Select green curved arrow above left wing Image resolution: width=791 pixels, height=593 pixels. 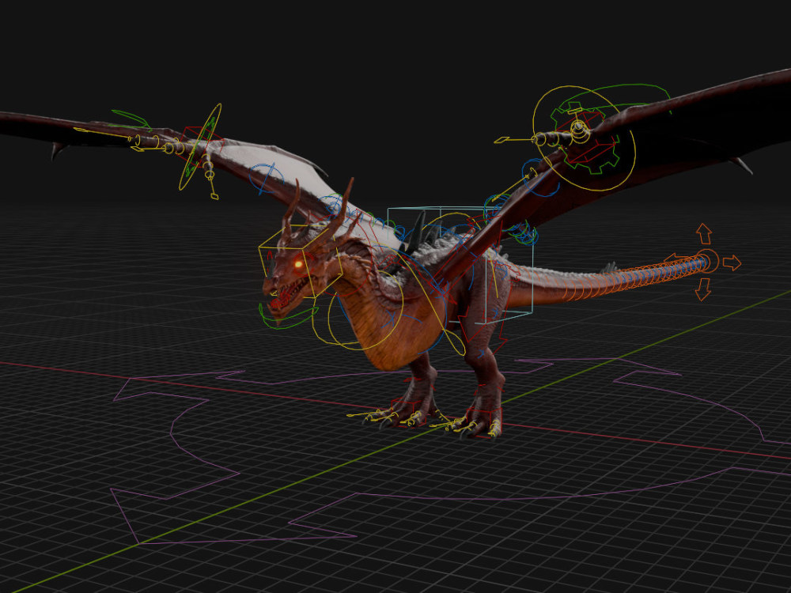click(x=131, y=119)
